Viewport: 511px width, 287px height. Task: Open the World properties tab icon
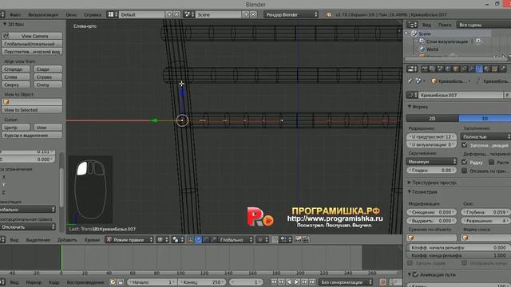click(x=448, y=69)
